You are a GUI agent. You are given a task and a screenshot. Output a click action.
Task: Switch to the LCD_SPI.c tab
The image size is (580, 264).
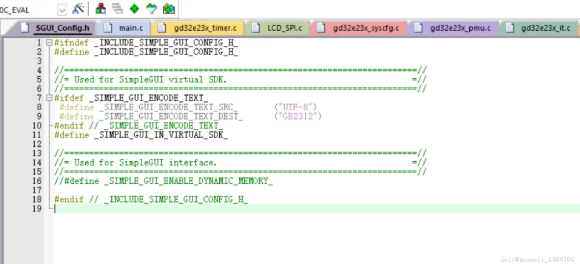click(277, 28)
